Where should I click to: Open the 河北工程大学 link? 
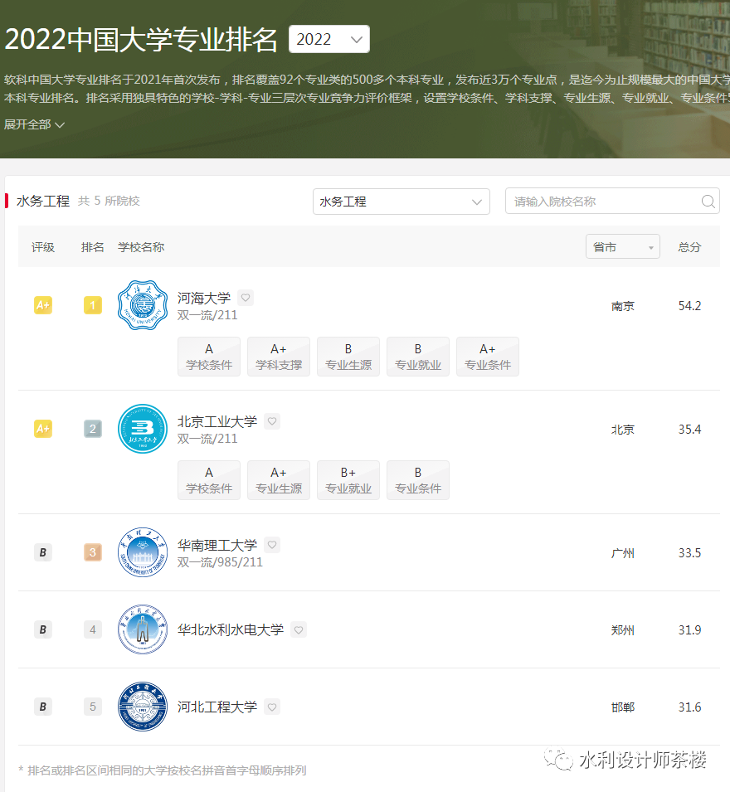click(x=217, y=707)
